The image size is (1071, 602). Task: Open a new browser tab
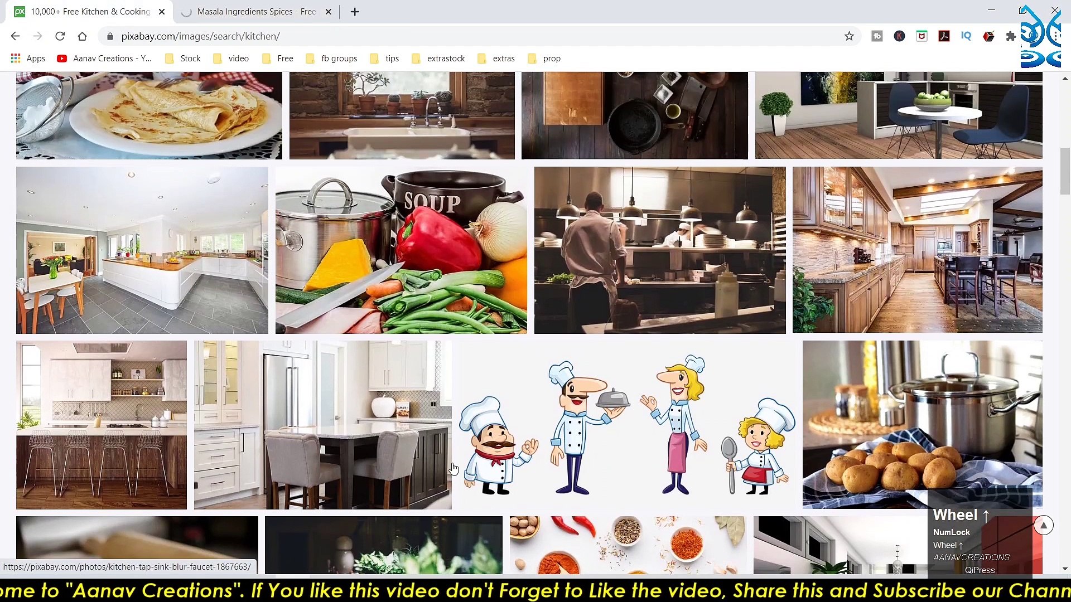pos(355,12)
